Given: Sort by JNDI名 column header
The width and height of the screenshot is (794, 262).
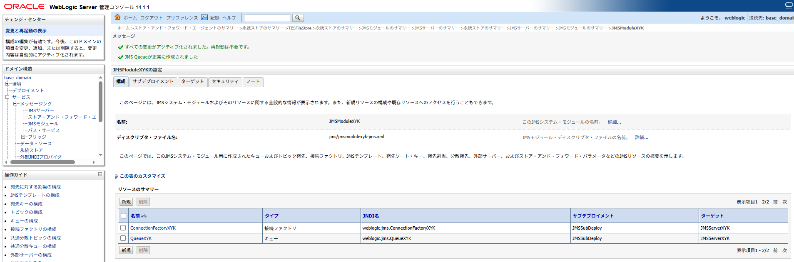Looking at the screenshot, I should [x=371, y=216].
